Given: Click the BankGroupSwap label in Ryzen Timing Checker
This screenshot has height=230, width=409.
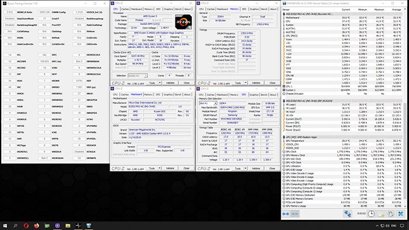Looking at the screenshot, I should point(95,19).
